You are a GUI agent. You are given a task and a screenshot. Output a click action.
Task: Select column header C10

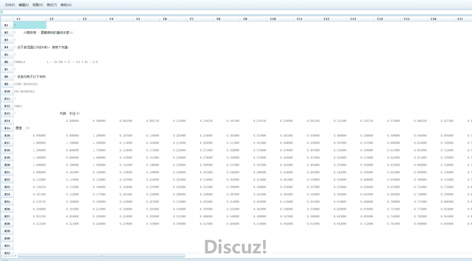pyautogui.click(x=273, y=19)
